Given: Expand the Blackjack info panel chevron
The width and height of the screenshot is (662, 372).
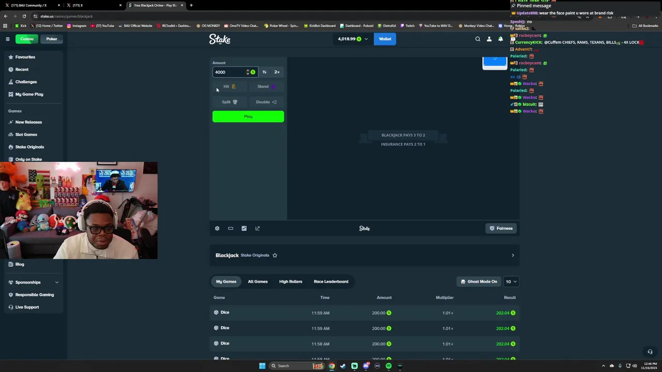Looking at the screenshot, I should (x=513, y=255).
